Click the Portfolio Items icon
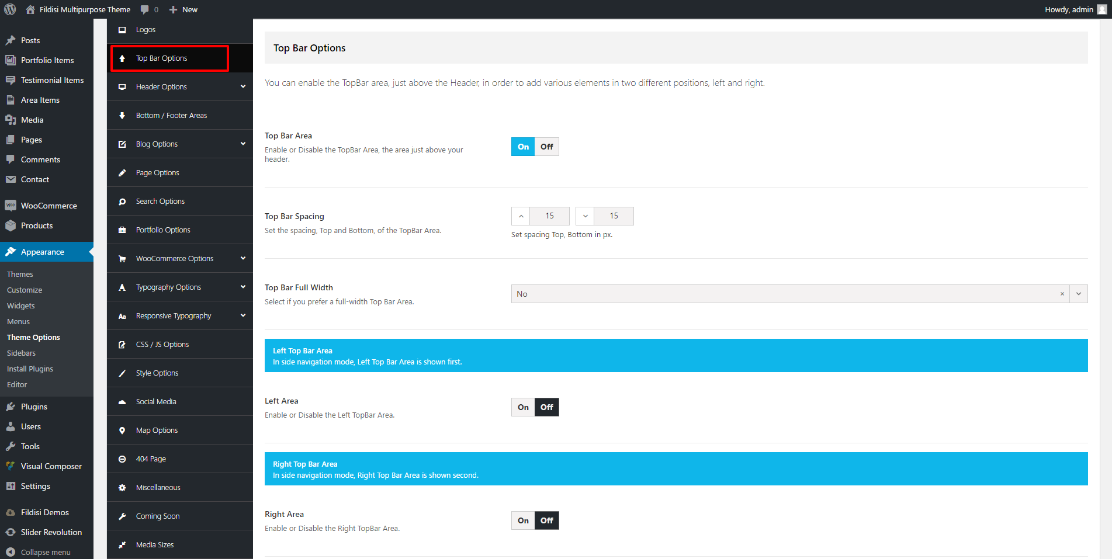 [11, 60]
